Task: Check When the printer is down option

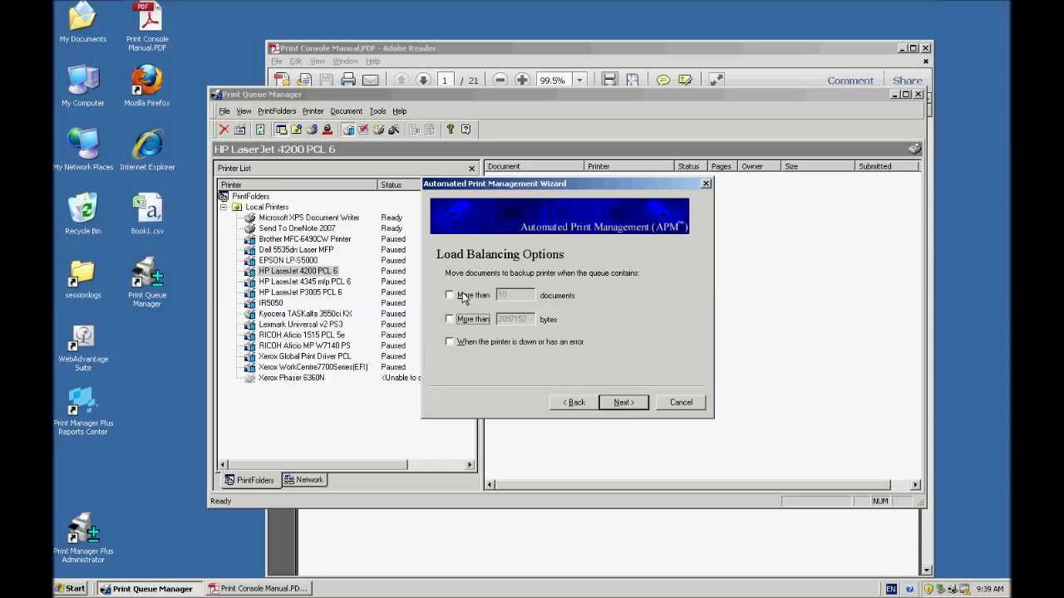Action: [x=450, y=341]
